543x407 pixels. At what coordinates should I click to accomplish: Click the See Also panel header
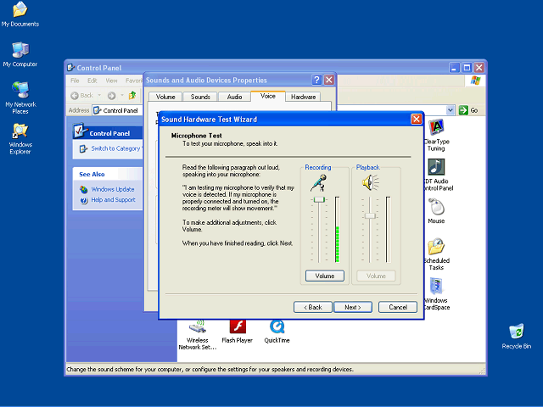tap(108, 174)
